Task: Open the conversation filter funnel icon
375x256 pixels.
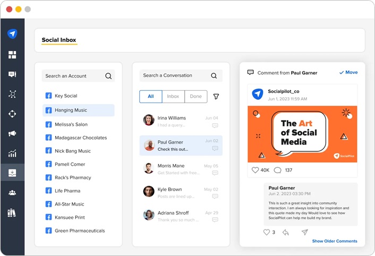Action: (216, 97)
